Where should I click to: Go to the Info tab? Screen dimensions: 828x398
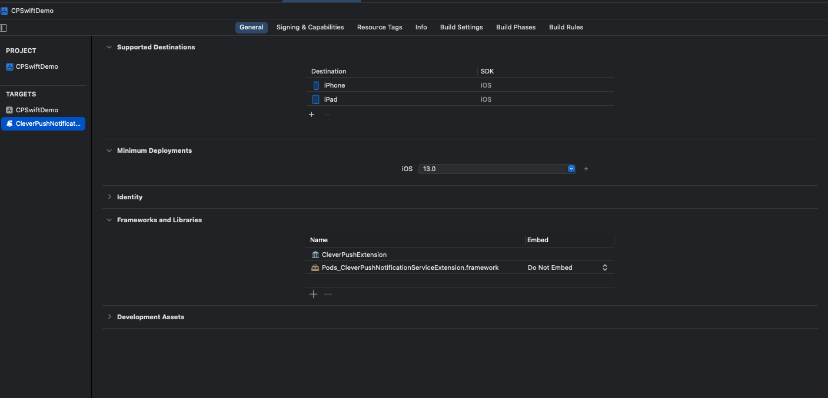pos(421,27)
